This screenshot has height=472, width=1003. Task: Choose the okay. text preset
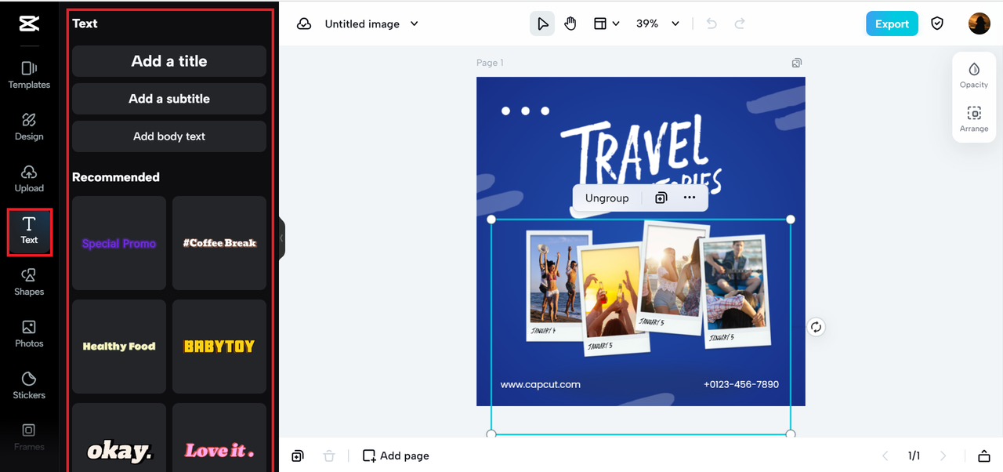119,438
